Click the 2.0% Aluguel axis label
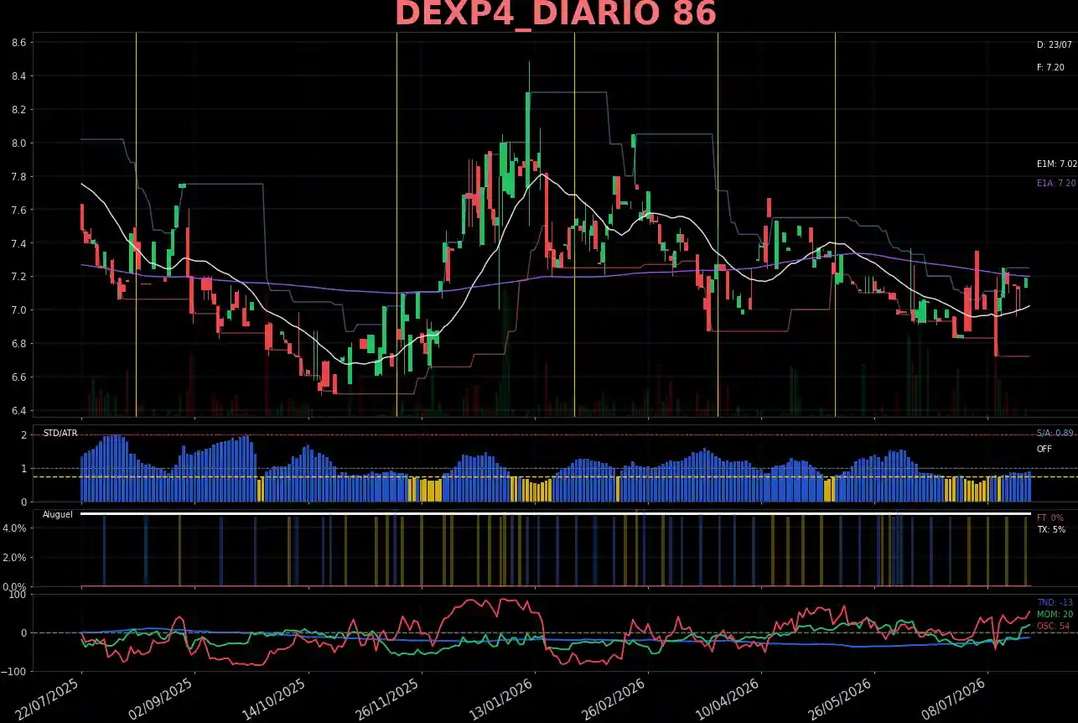Image resolution: width=1078 pixels, height=723 pixels. click(16, 558)
